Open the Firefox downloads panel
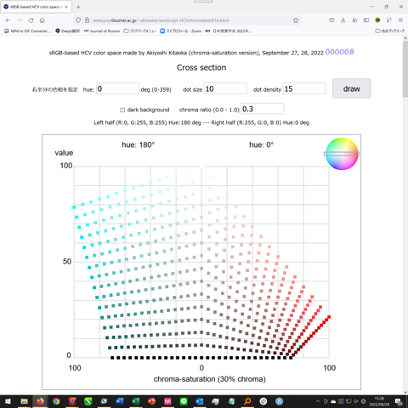This screenshot has width=408, height=408. (x=343, y=20)
